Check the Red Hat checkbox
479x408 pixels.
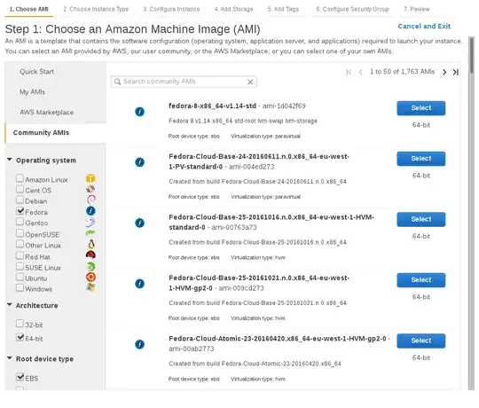[20, 255]
